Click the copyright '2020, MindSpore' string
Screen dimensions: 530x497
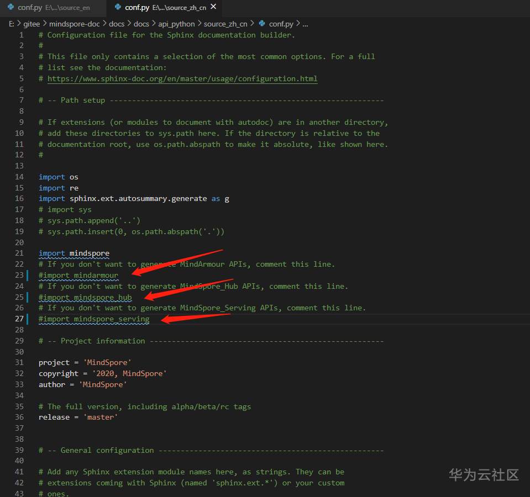[x=129, y=373]
